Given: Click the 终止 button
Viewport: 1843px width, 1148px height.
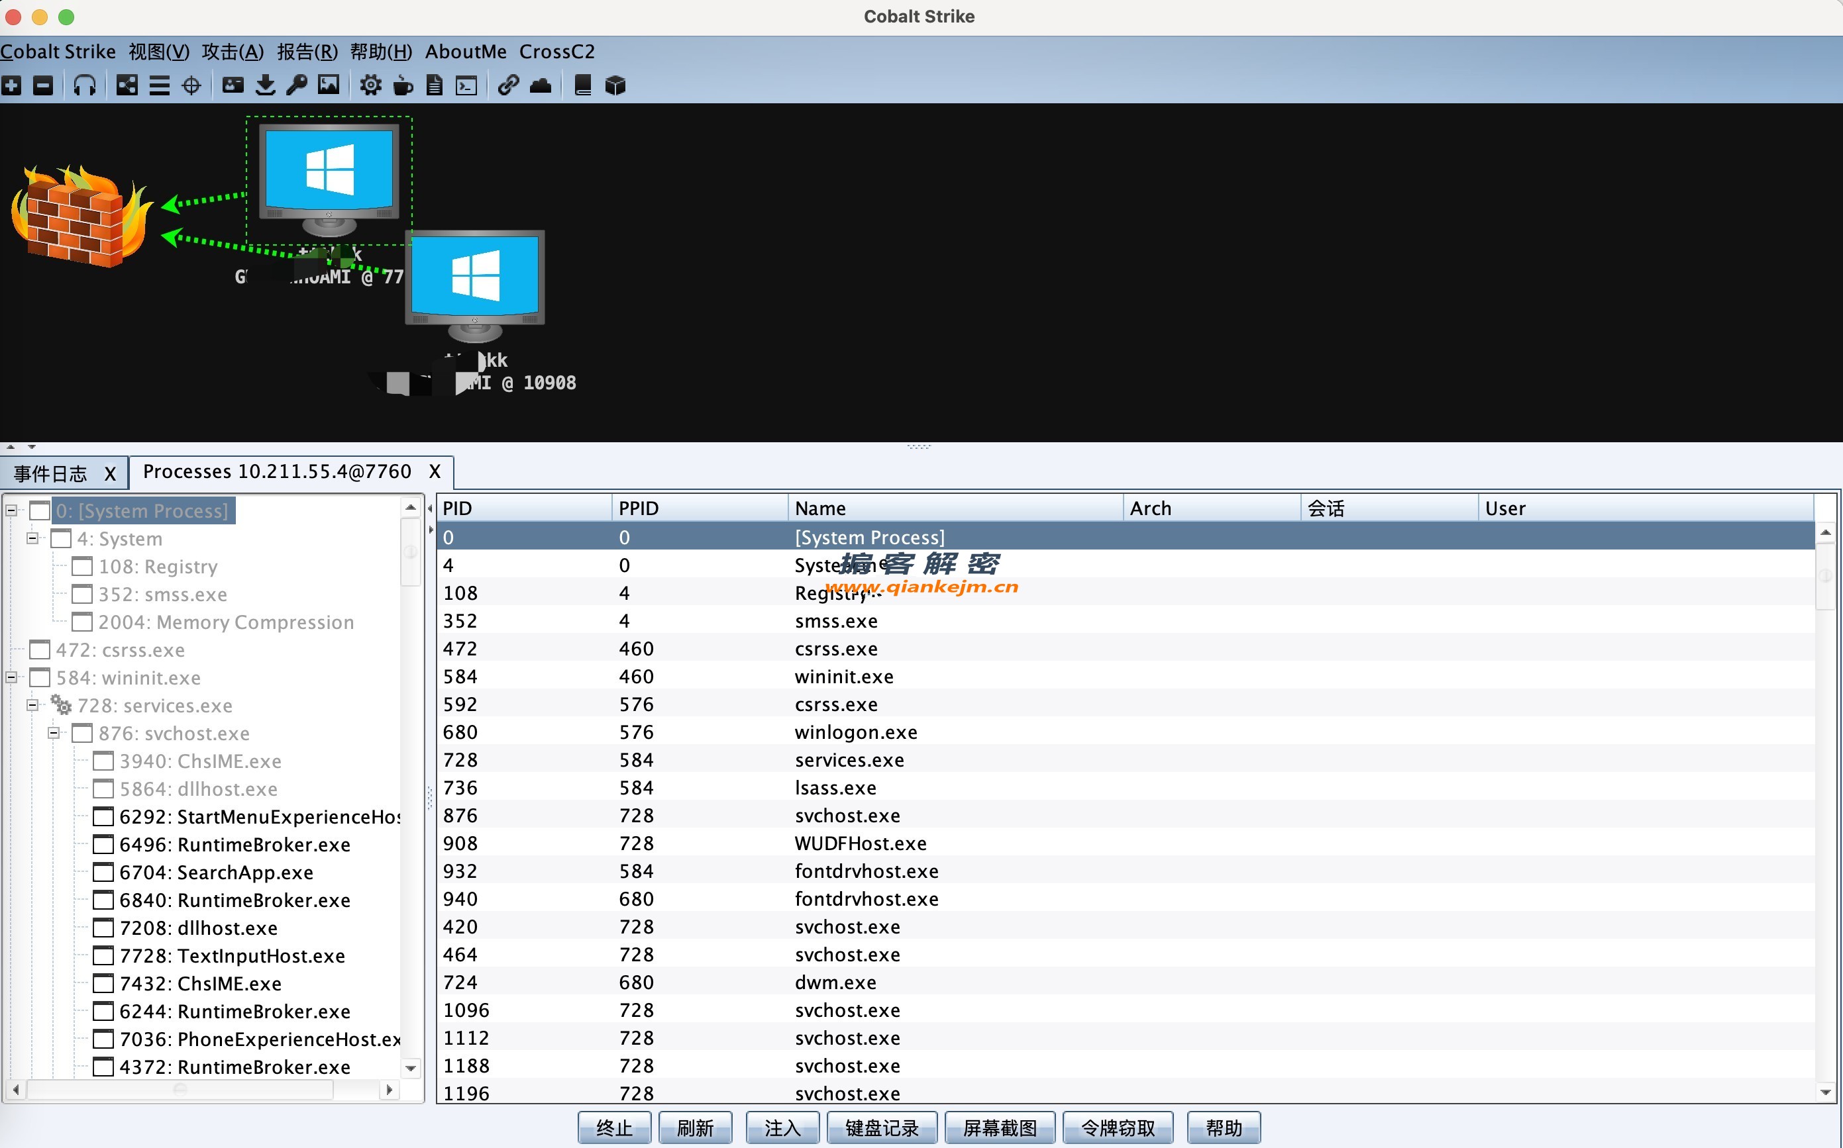Looking at the screenshot, I should coord(614,1127).
